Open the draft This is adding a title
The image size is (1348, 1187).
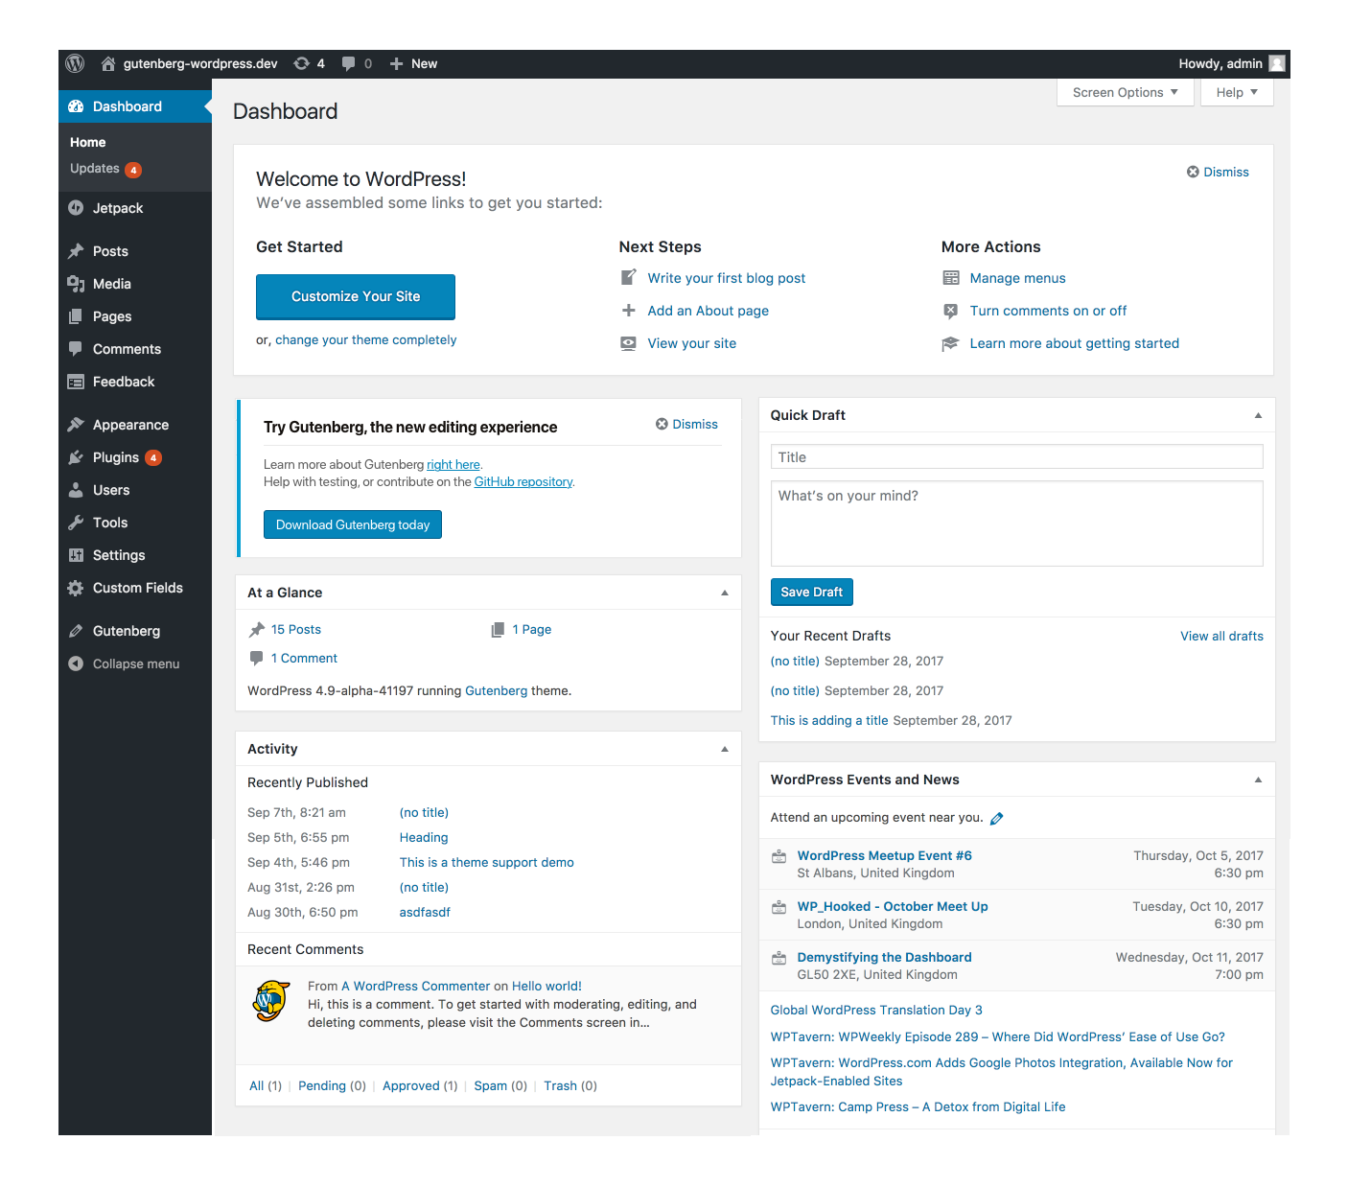point(829,721)
